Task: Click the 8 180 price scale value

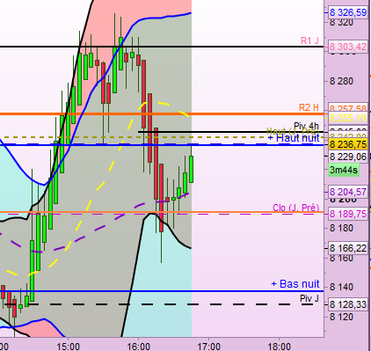Action: pos(341,228)
